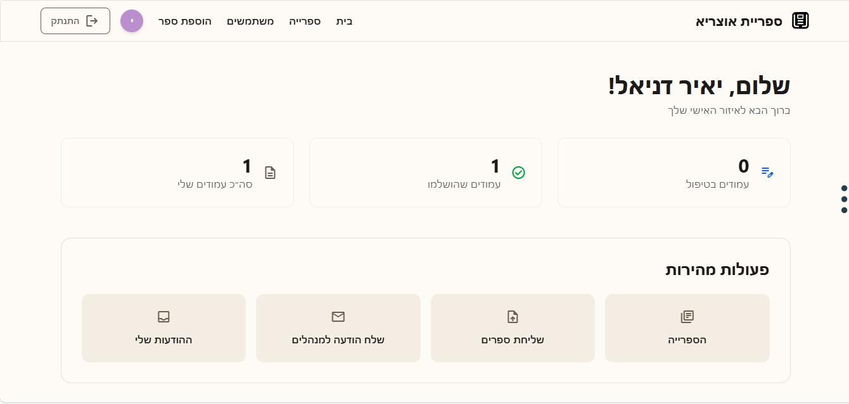849x404 pixels.
Task: Click the logout arrow icon
Action: coord(93,21)
